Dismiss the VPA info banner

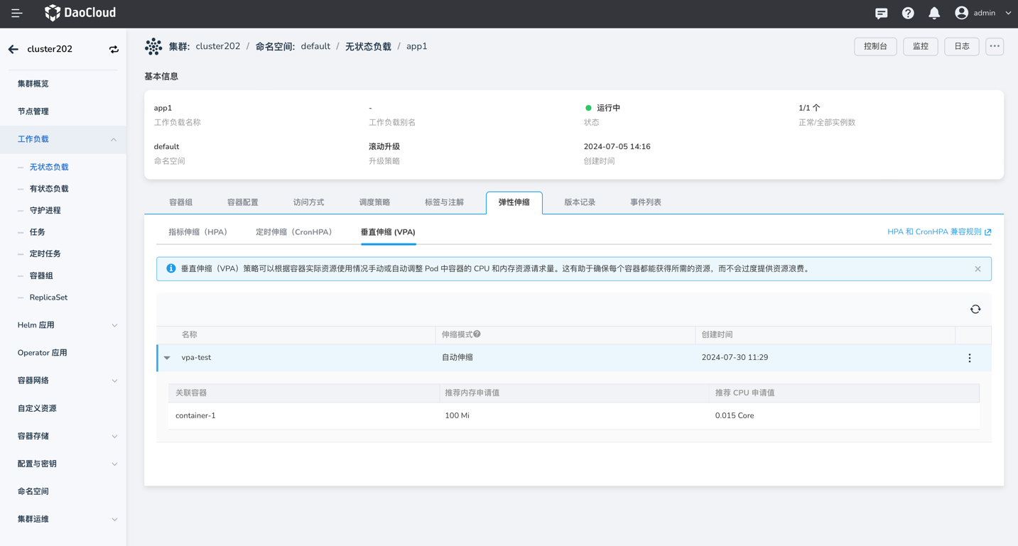[x=978, y=269]
